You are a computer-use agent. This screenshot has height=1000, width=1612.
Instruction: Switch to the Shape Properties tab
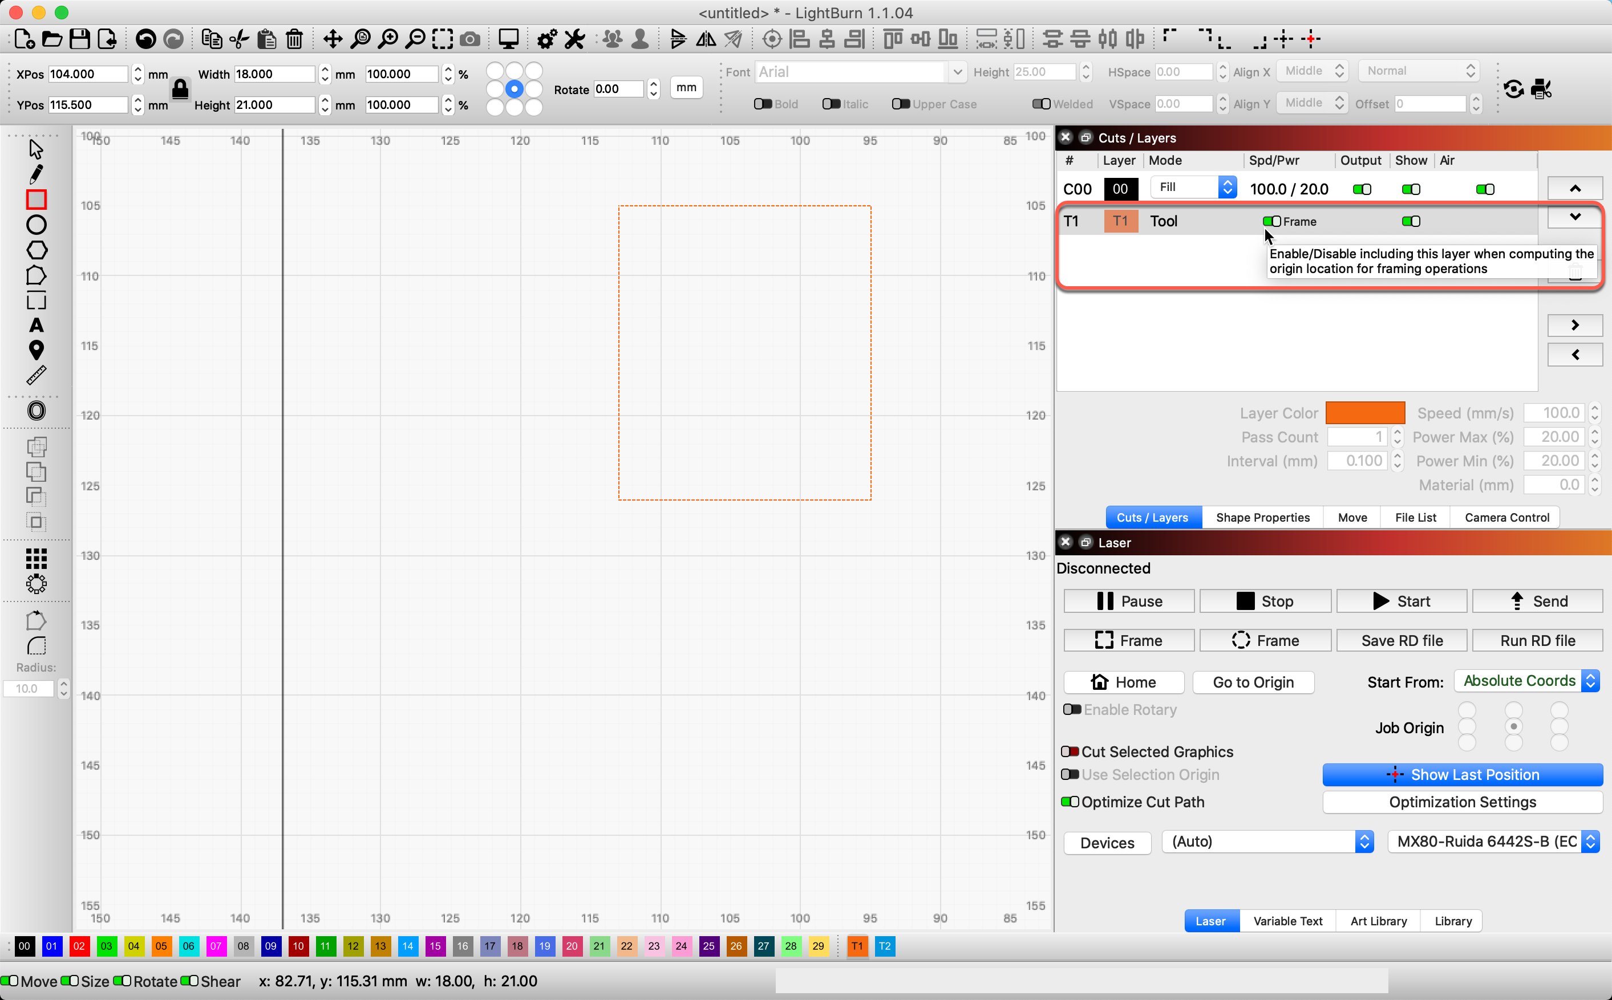[x=1262, y=518]
